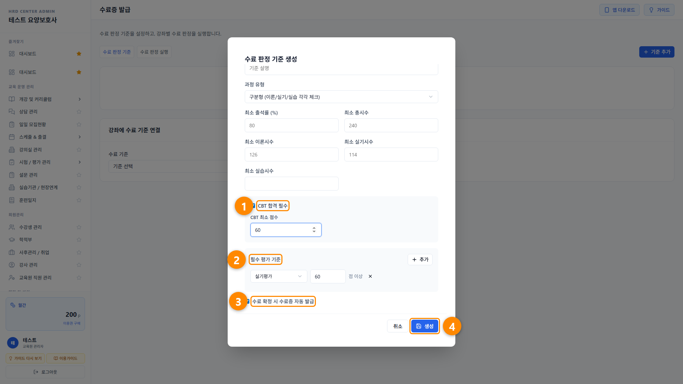Image resolution: width=683 pixels, height=384 pixels.
Task: Click the 이용권 구매 link
Action: (x=72, y=323)
